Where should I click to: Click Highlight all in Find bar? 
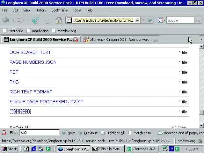pyautogui.click(x=113, y=133)
